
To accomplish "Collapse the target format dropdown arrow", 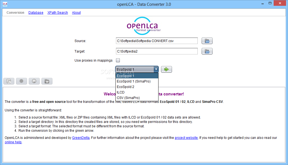I will tap(156, 69).
